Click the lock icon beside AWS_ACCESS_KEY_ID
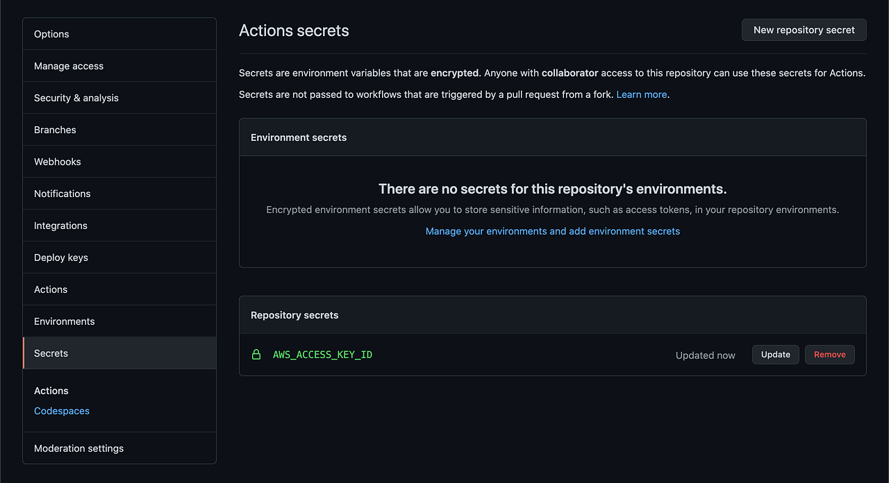889x483 pixels. [x=256, y=354]
